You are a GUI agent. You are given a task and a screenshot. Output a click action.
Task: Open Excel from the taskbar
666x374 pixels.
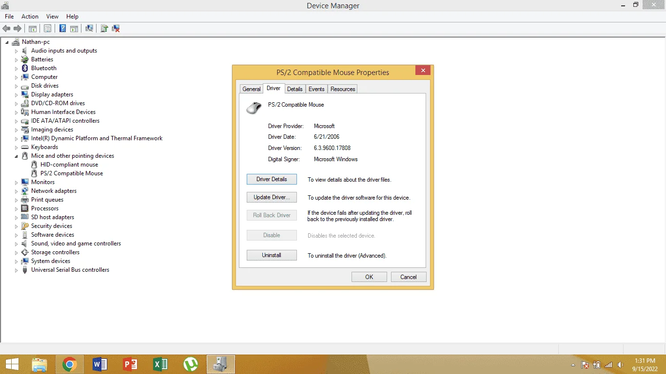tap(160, 364)
